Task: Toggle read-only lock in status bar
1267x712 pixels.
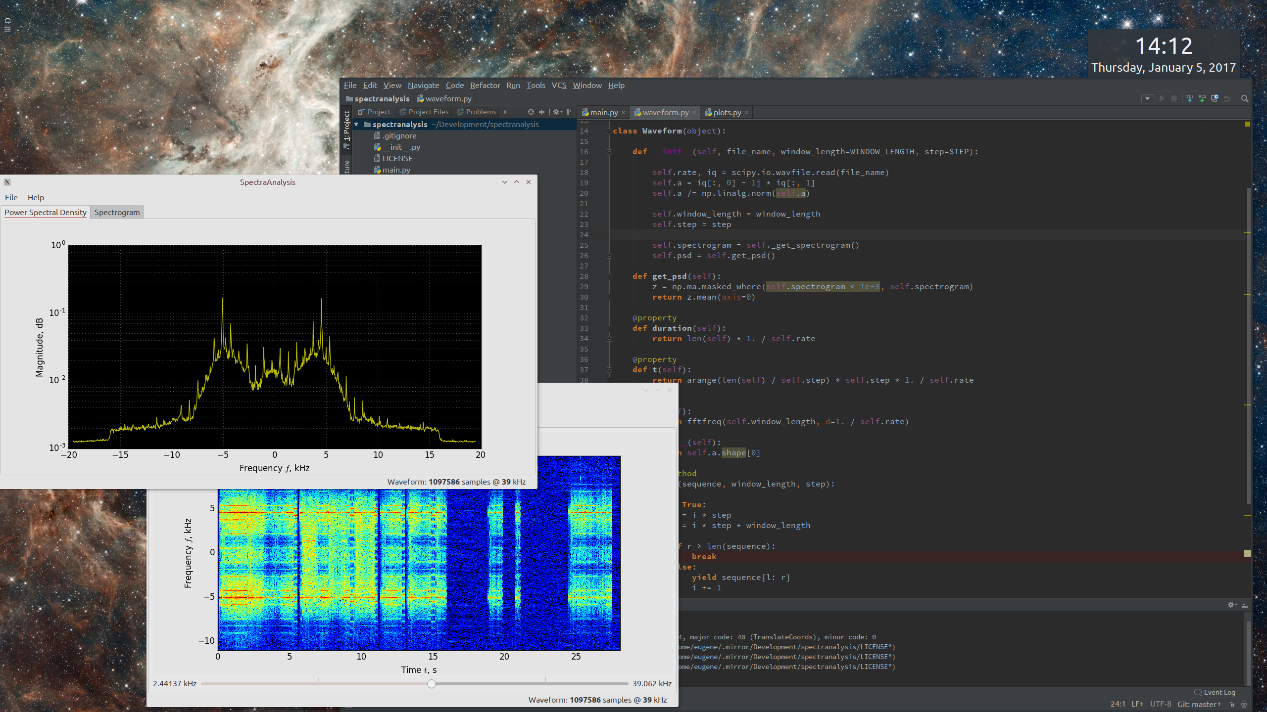Action: [x=1232, y=705]
